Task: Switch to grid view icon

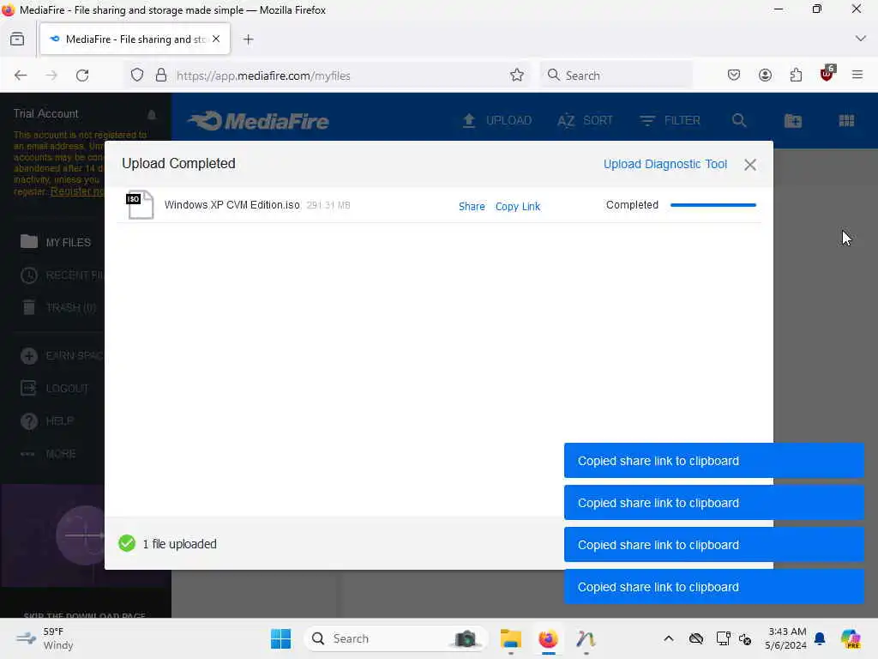Action: click(x=846, y=120)
